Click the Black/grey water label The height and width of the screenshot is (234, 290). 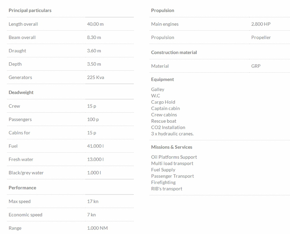click(x=26, y=173)
